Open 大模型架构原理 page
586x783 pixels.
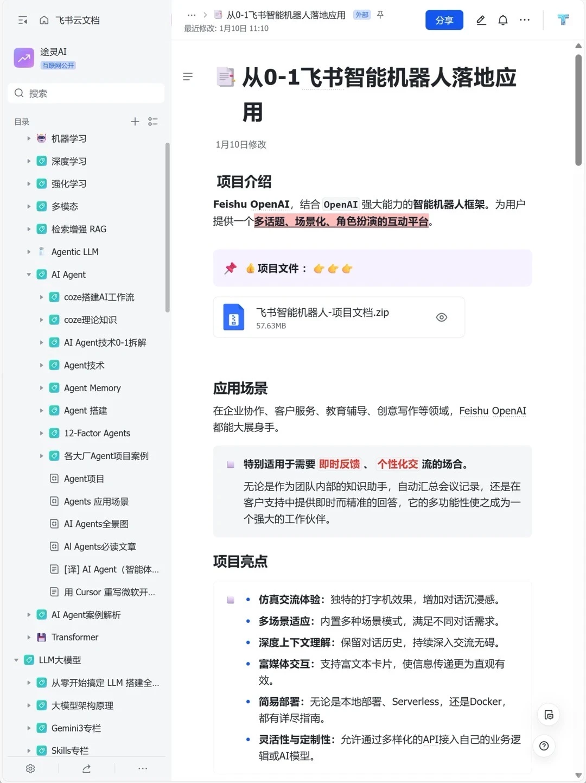click(82, 705)
